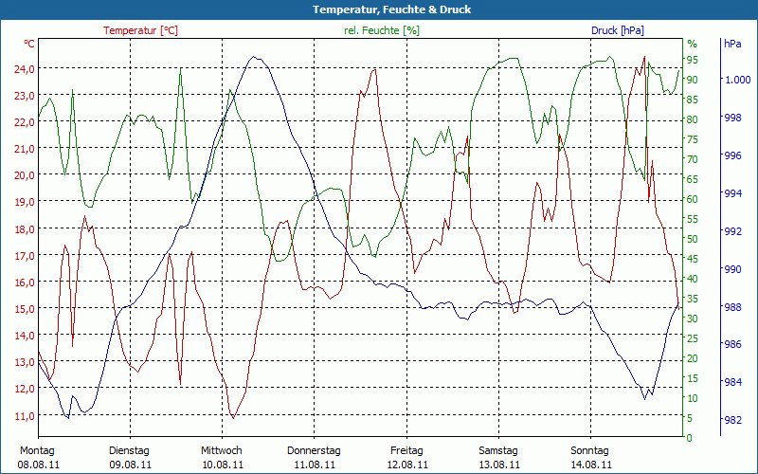
Task: Click the '996' pressure axis value
Action: pos(732,155)
